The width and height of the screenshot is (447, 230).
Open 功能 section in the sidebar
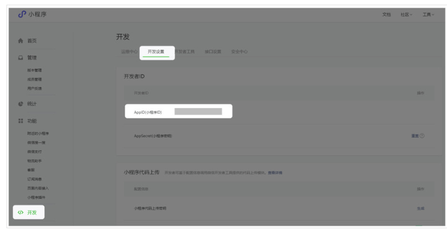[32, 121]
